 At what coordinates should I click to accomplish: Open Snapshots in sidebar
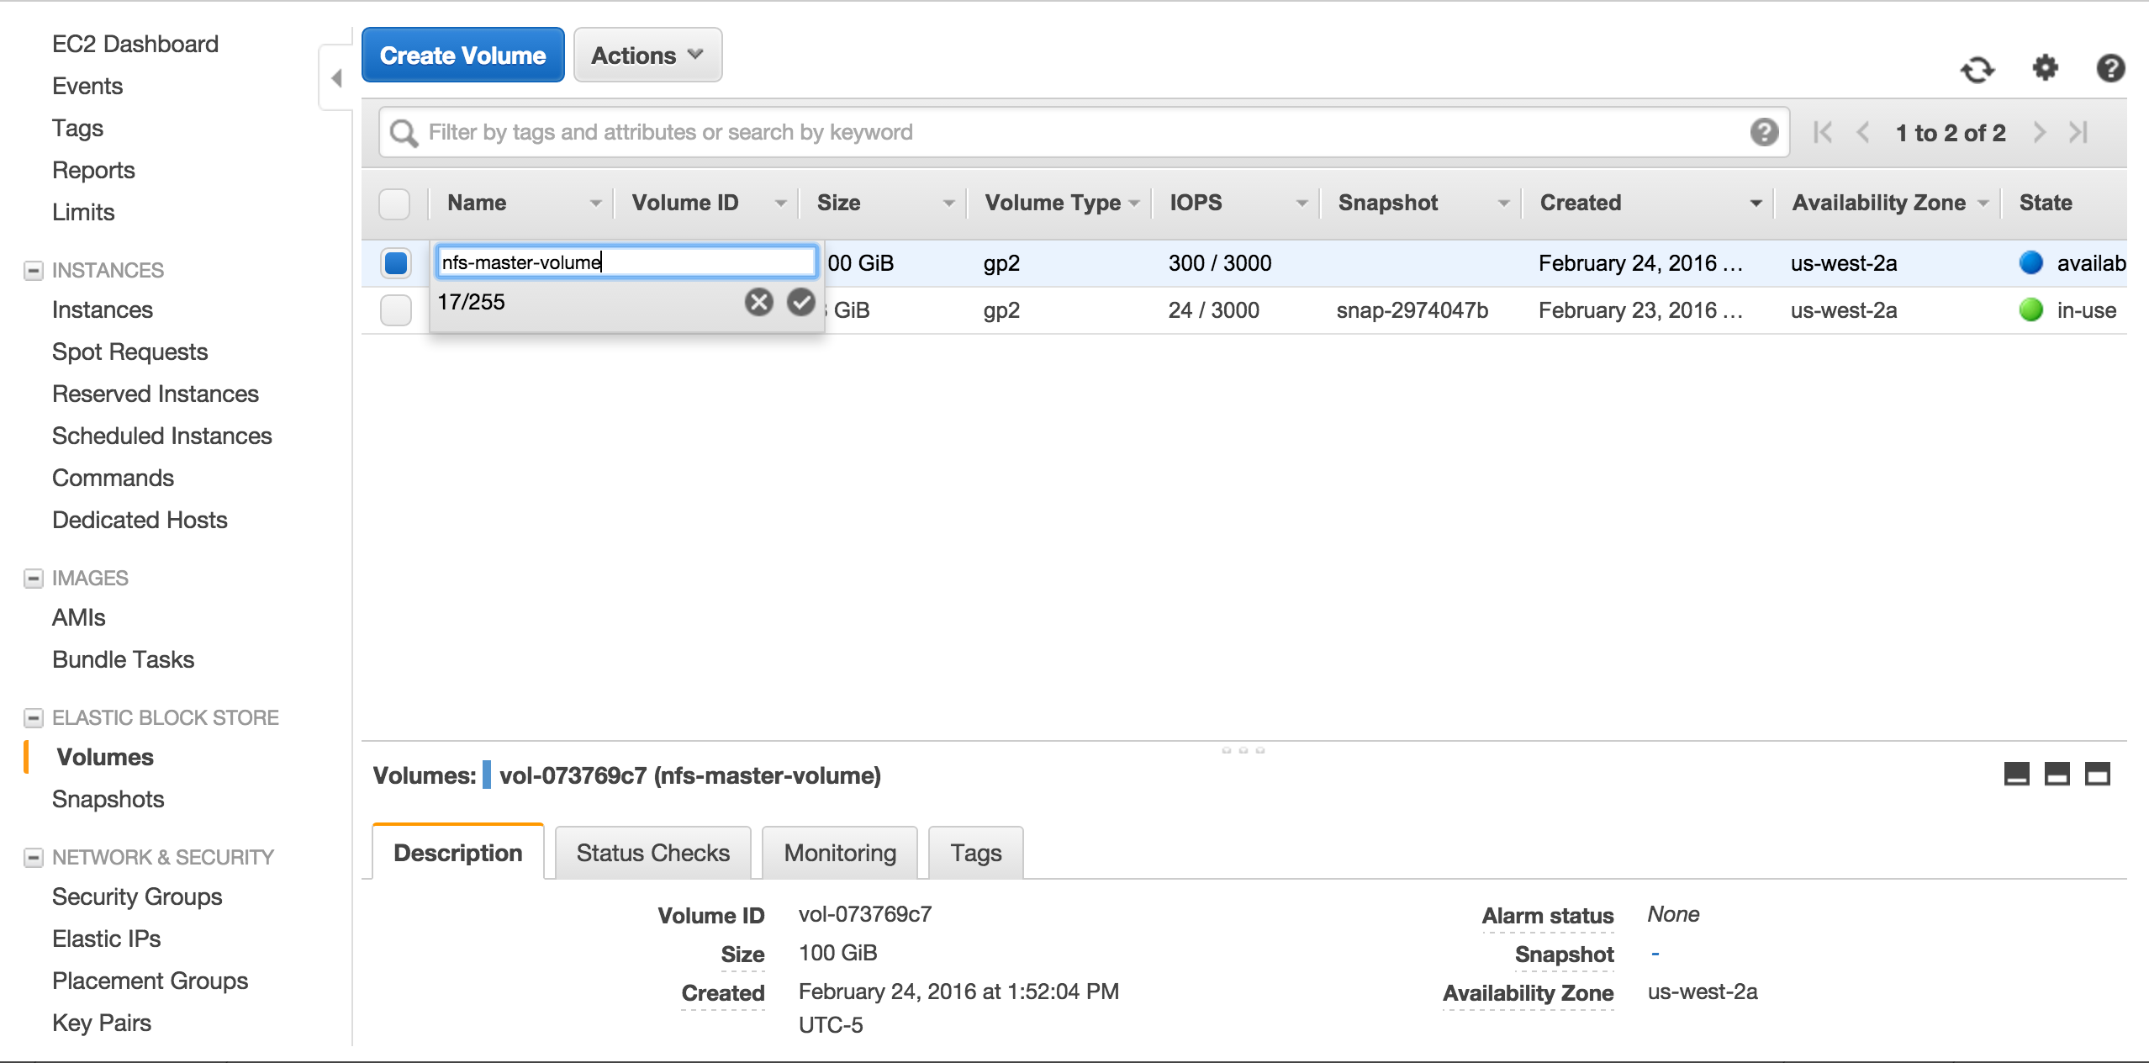coord(108,799)
